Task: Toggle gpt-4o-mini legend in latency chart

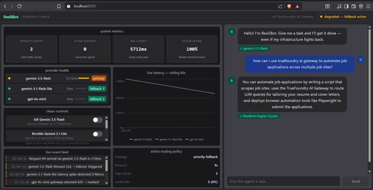Action: [194, 140]
